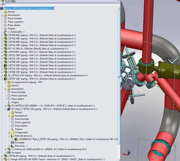Screen dimensions: 180x161
Task: Select 'Sensori' under Pipe_1^SPT07-150
Action: click(18, 112)
